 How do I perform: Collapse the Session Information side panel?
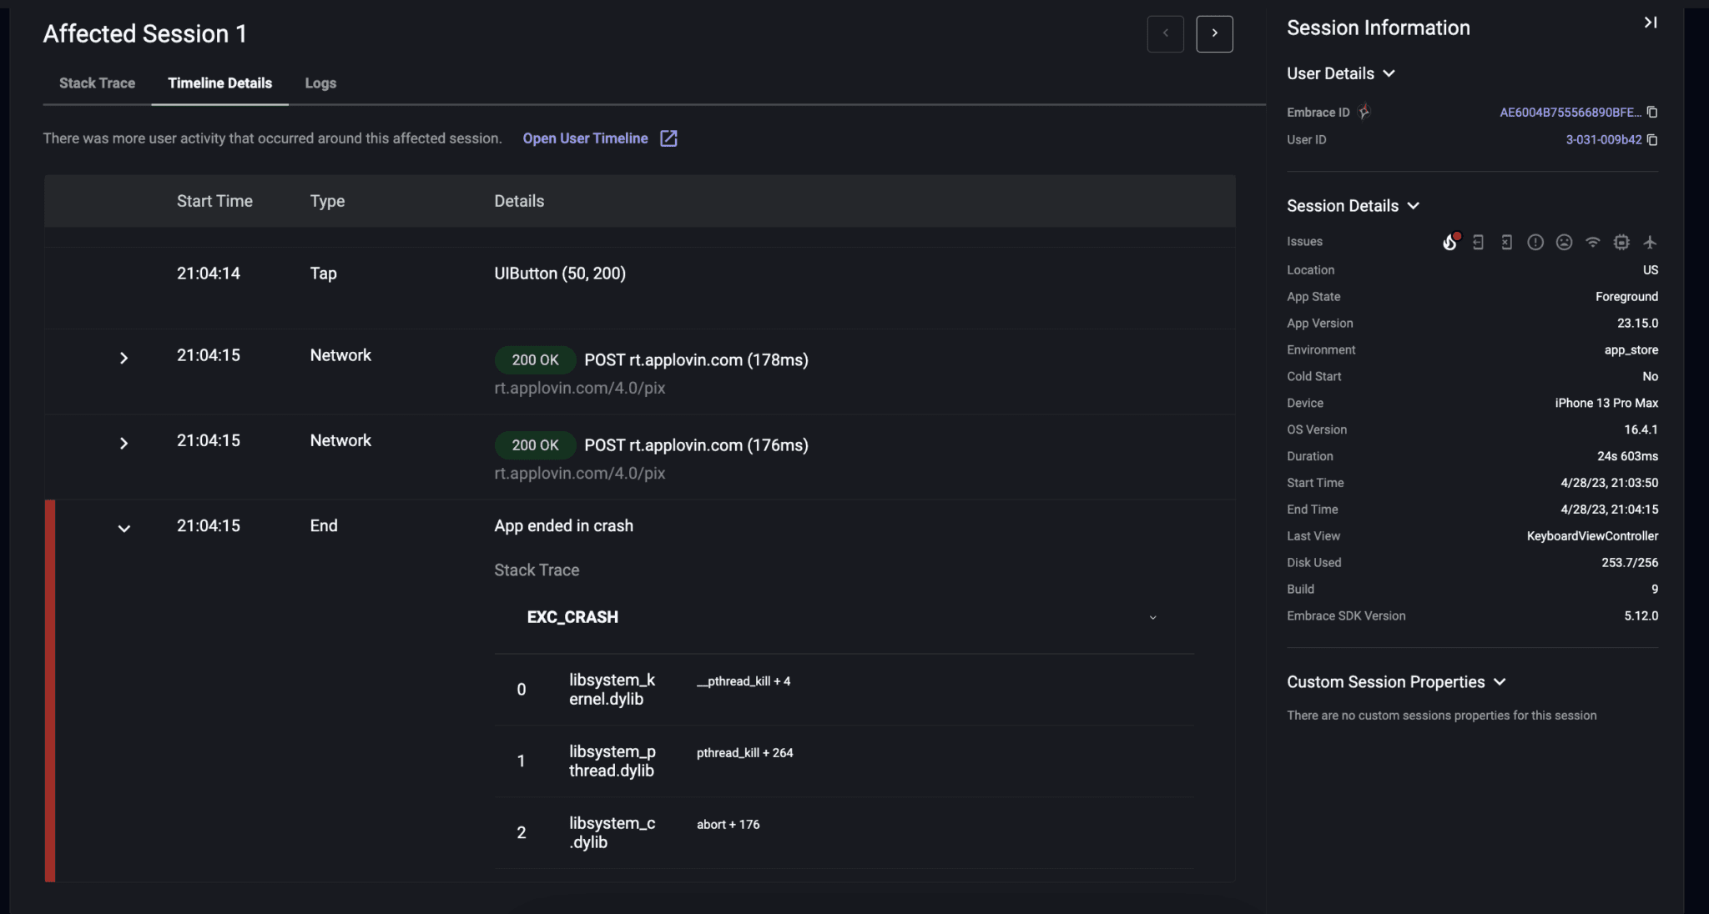pos(1651,23)
